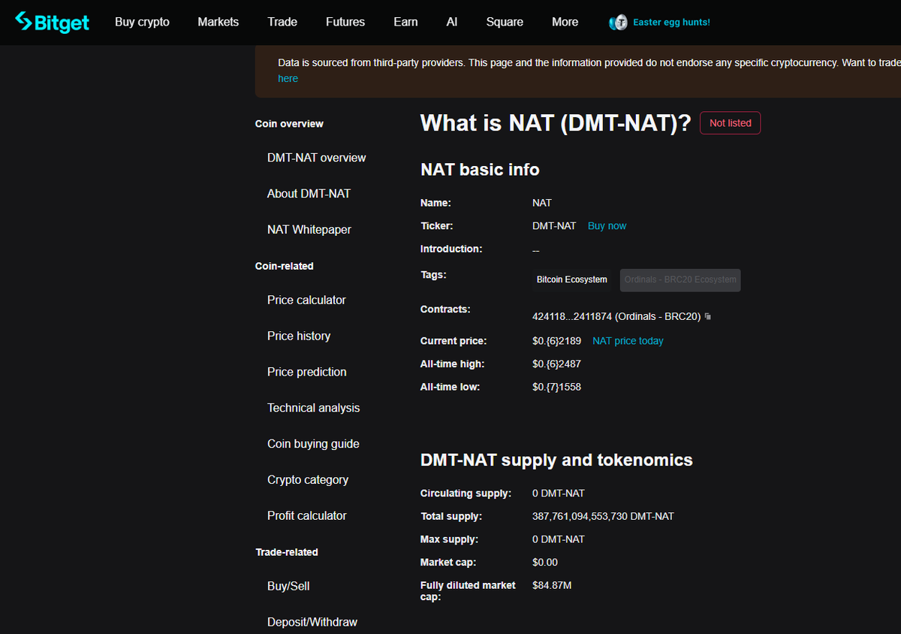Image resolution: width=901 pixels, height=634 pixels.
Task: Open the Markets menu
Action: pyautogui.click(x=218, y=22)
